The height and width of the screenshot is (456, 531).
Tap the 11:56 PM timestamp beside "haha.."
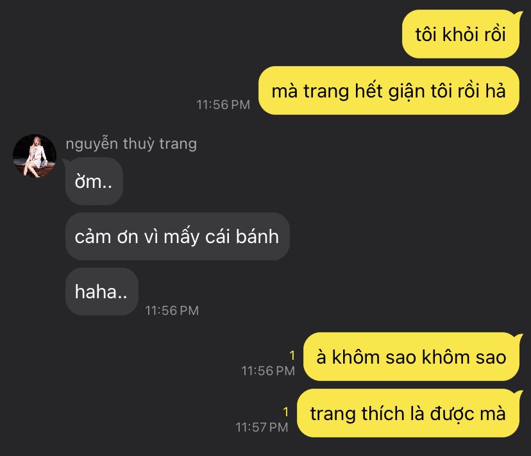point(172,310)
